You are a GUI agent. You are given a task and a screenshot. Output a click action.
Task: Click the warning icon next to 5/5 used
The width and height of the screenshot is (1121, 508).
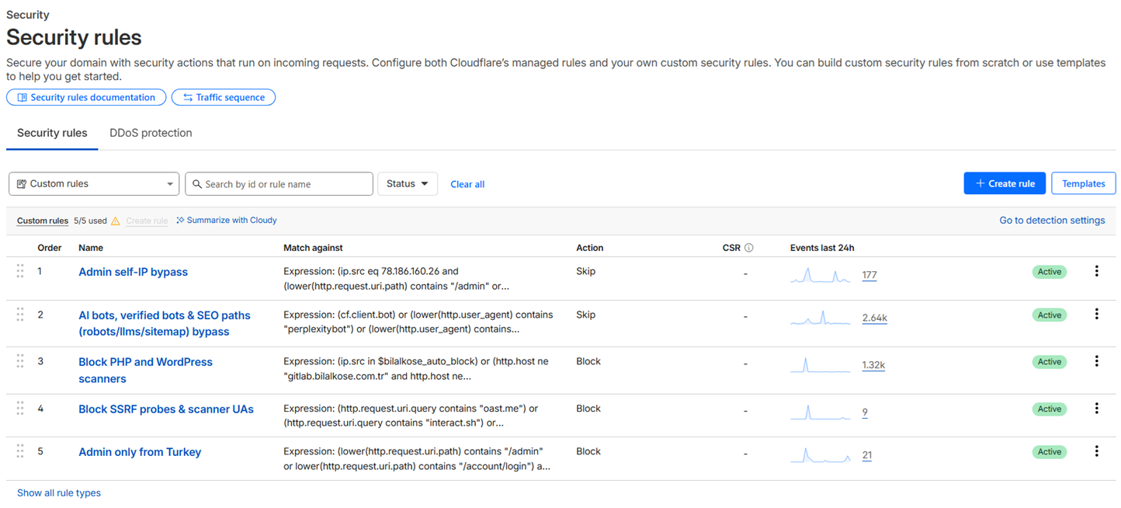coord(116,221)
